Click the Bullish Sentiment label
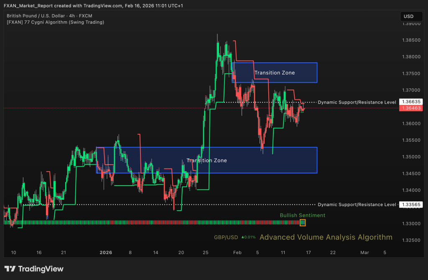 302,215
